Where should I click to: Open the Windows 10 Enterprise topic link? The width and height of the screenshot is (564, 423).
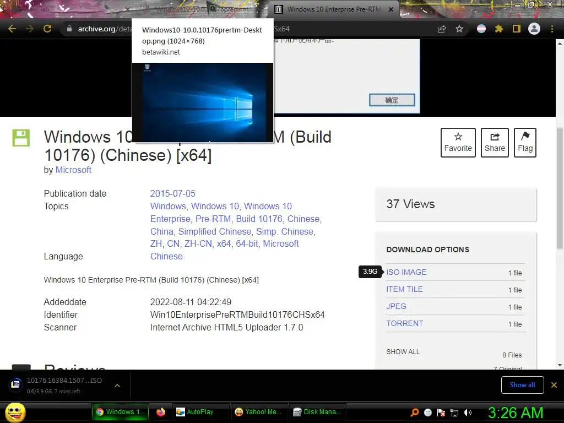click(221, 213)
